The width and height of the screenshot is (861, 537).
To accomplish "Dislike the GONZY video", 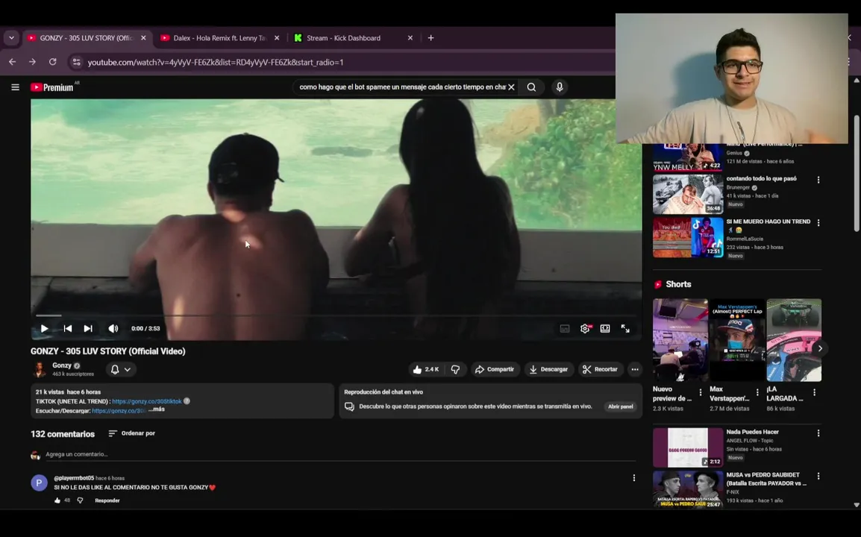I will click(x=456, y=369).
